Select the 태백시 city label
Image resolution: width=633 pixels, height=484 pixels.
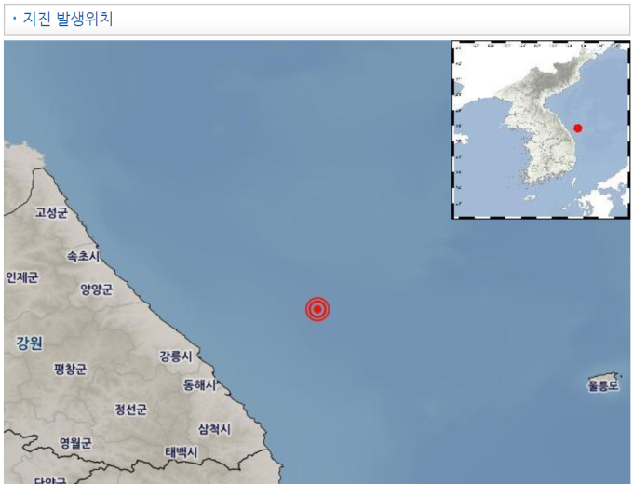(x=182, y=452)
